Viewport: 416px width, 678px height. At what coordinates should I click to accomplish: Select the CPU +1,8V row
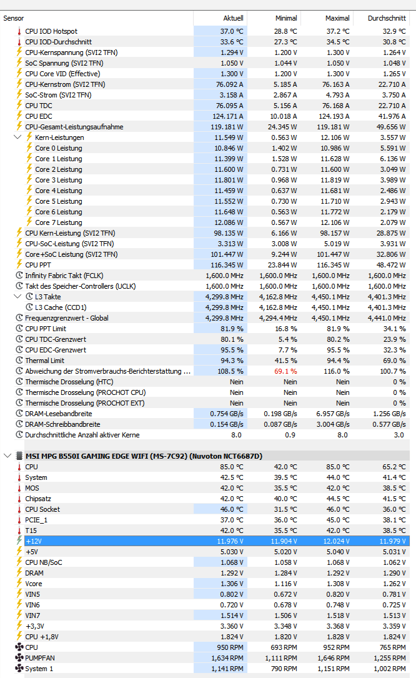tap(205, 637)
